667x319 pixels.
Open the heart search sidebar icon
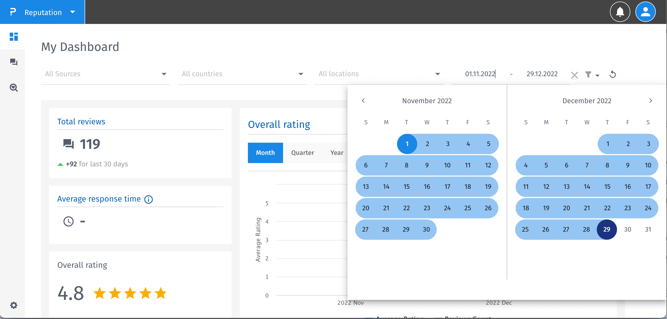pyautogui.click(x=14, y=88)
